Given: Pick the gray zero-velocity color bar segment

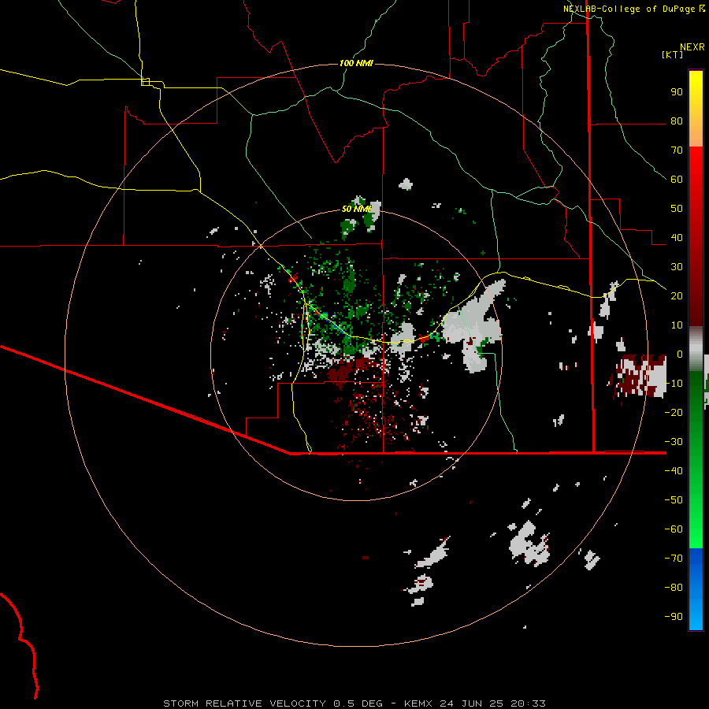Looking at the screenshot, I should click(x=696, y=349).
